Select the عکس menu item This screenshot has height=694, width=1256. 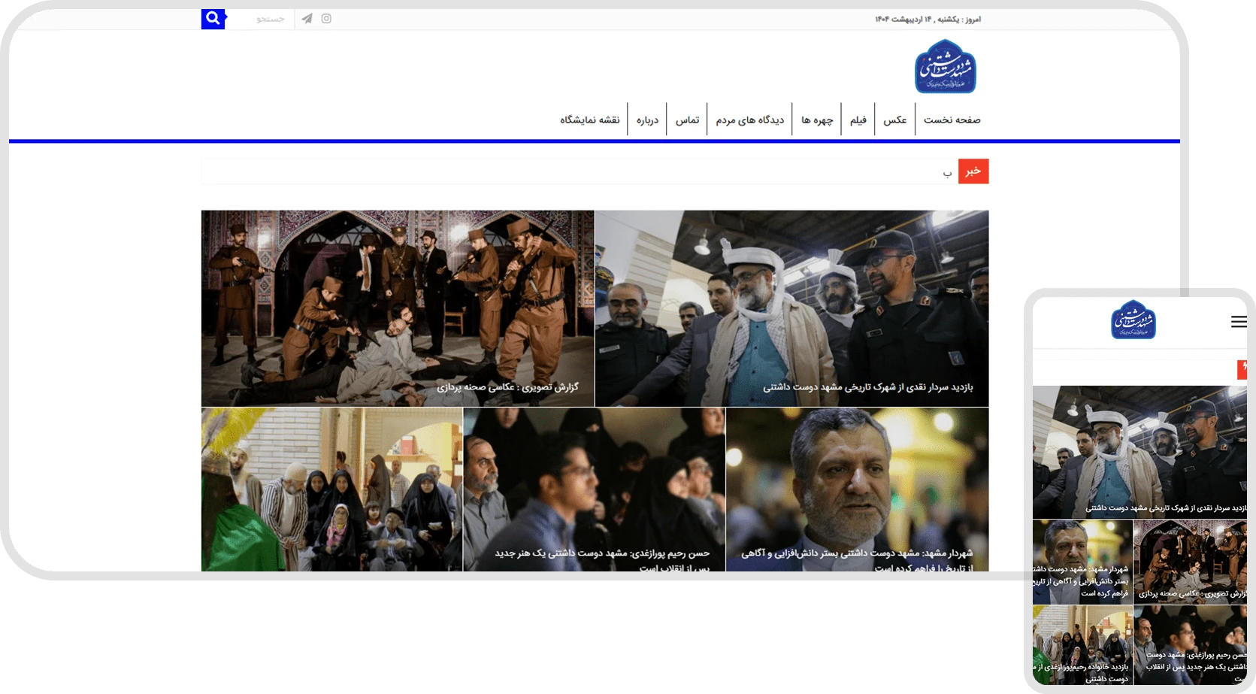click(x=894, y=120)
